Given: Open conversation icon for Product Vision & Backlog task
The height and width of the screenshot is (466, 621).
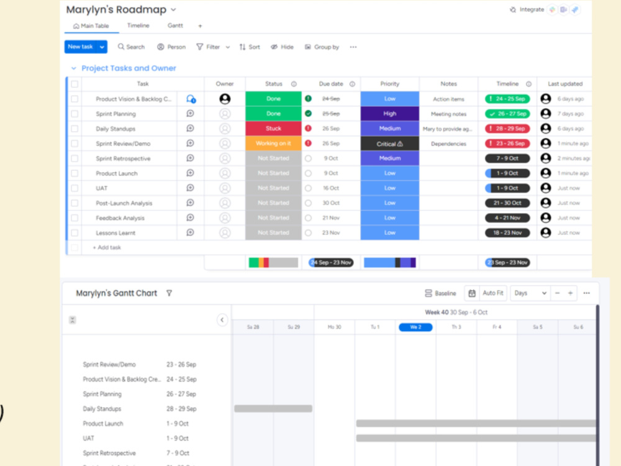Looking at the screenshot, I should [191, 99].
